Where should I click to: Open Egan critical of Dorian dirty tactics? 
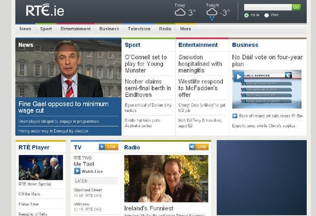click(x=148, y=107)
